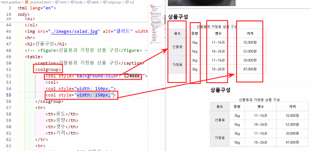Click the </ol> tag on line 44
Screen dimensions: 311x151
pyautogui.click(x=31, y=25)
